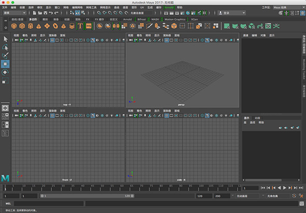Activate the Scale tool in toolbox

[x=5, y=81]
